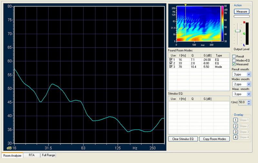Enable the Modes+EQ curve checkbox
The height and width of the screenshot is (163, 258).
pos(234,60)
